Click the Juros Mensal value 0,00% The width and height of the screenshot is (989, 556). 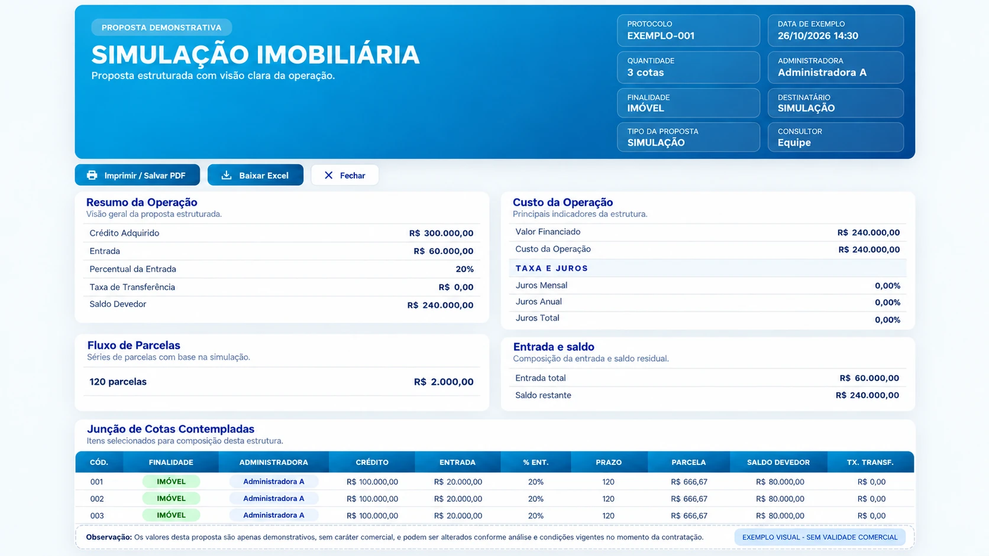(888, 286)
